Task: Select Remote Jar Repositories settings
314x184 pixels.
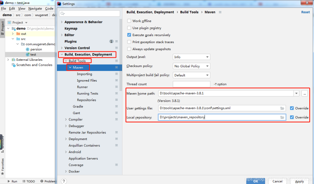Action: (x=87, y=132)
